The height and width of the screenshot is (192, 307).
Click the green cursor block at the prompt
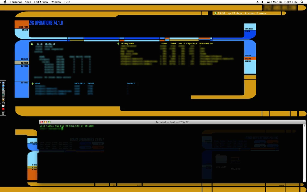click(x=62, y=129)
